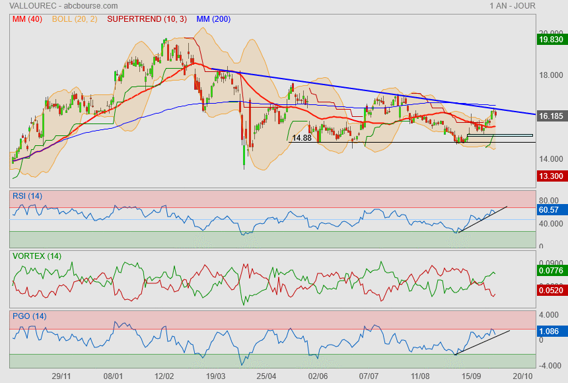Click the MM (40) legend label

26,19
